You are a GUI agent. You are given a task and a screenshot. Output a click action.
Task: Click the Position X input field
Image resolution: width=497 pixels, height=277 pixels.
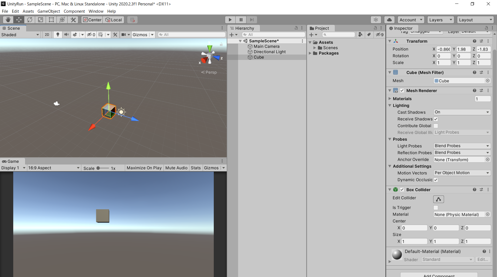pyautogui.click(x=443, y=49)
